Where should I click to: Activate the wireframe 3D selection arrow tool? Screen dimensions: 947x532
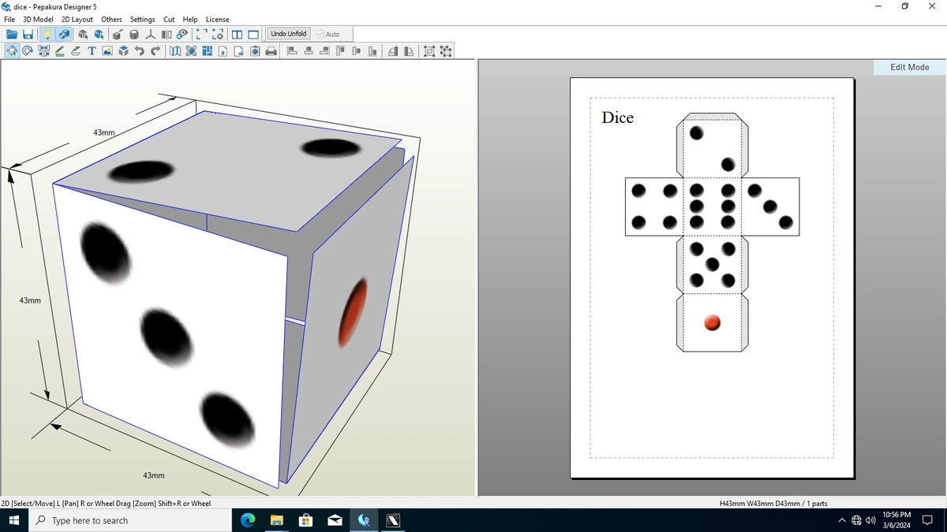83,34
